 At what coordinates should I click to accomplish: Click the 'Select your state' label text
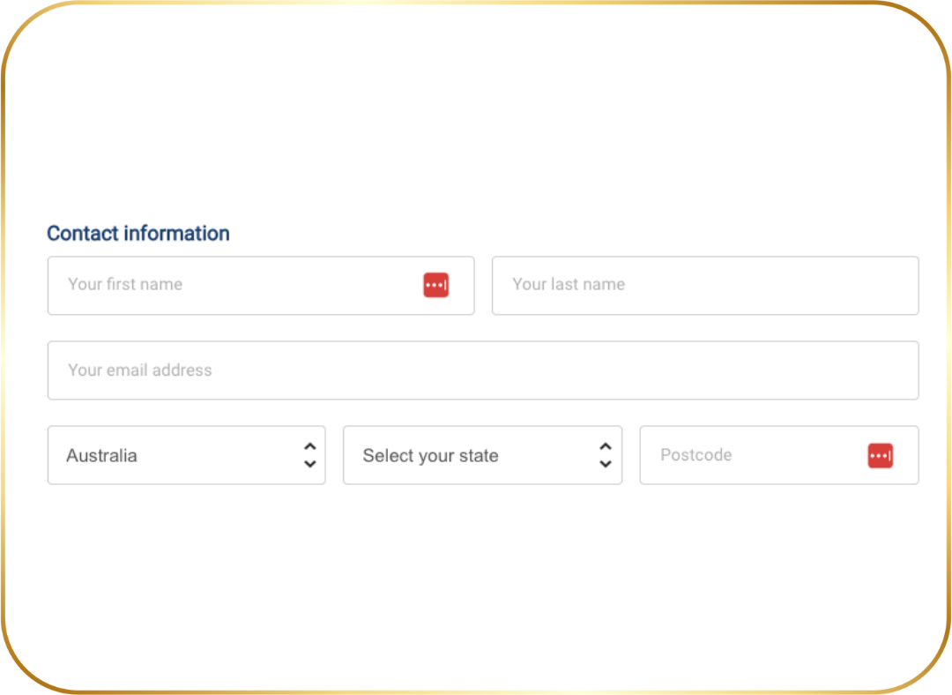[x=430, y=456]
